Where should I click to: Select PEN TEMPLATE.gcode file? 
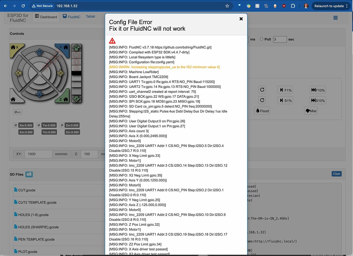coord(36,239)
